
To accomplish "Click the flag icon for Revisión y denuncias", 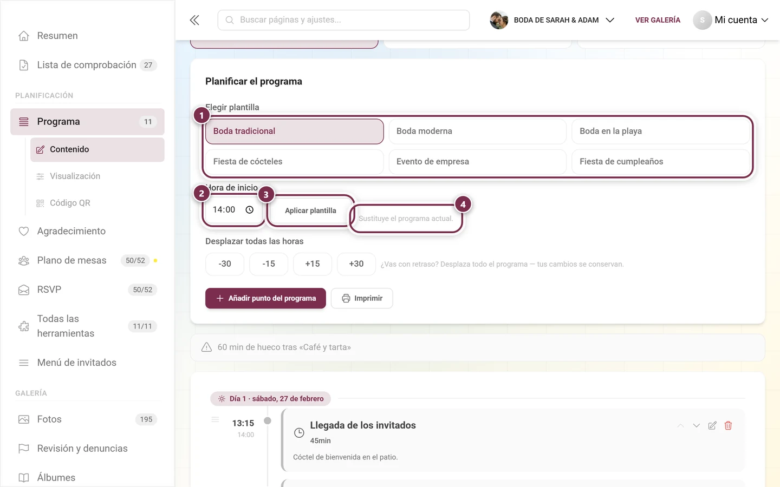I will coord(24,449).
